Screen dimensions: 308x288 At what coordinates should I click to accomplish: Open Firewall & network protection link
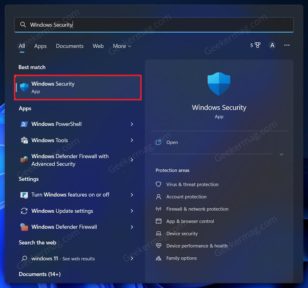click(198, 209)
